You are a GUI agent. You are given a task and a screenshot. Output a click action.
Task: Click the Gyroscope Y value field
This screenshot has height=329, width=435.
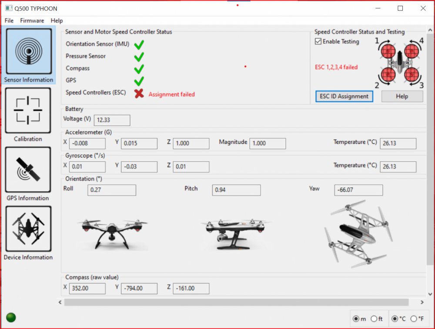coord(139,166)
